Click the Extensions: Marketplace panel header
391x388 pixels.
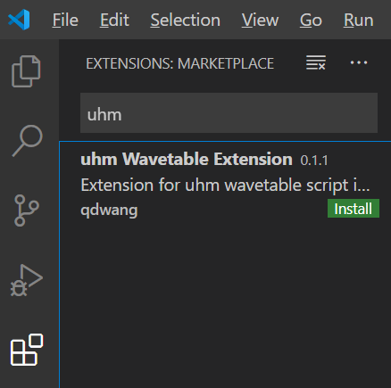pyautogui.click(x=179, y=63)
